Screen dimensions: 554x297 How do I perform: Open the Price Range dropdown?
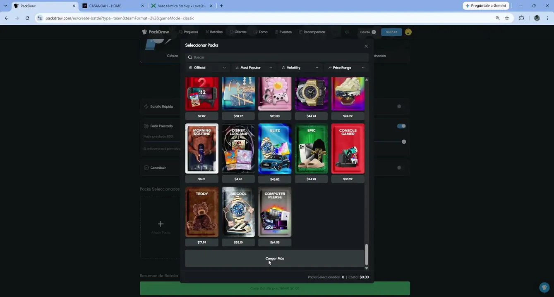(x=346, y=68)
